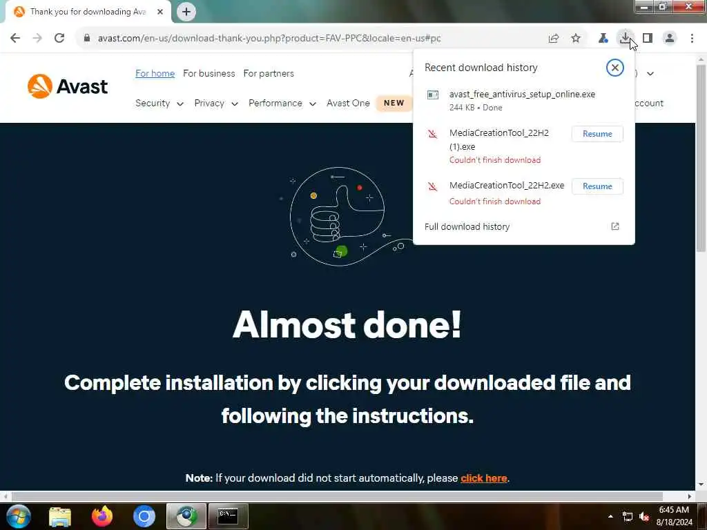Resume MediaCreationTool_22H2 (1).exe download

pyautogui.click(x=597, y=134)
